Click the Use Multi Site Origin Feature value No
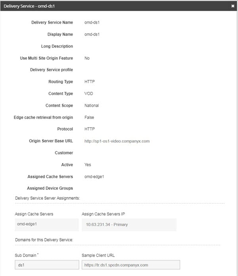The image size is (238, 276). (x=87, y=58)
